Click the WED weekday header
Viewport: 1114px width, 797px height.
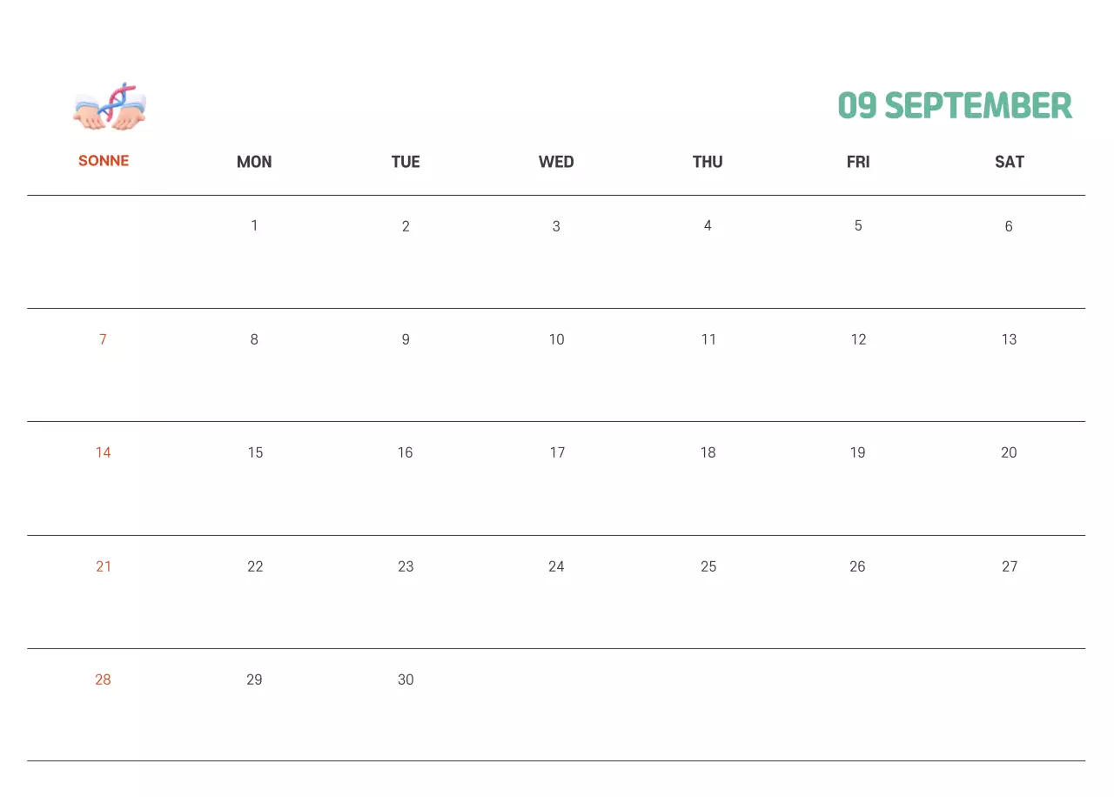click(x=556, y=162)
